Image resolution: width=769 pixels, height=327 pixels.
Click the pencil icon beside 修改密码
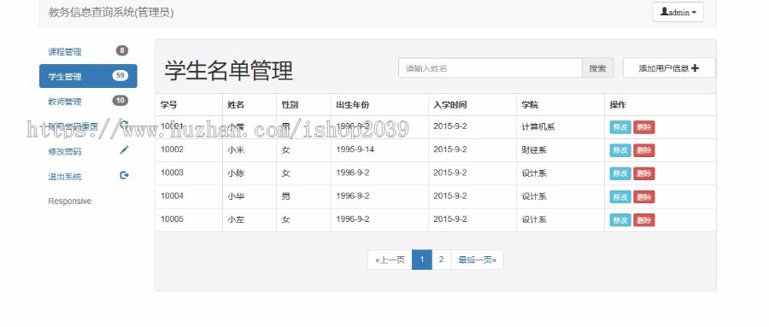pyautogui.click(x=124, y=150)
